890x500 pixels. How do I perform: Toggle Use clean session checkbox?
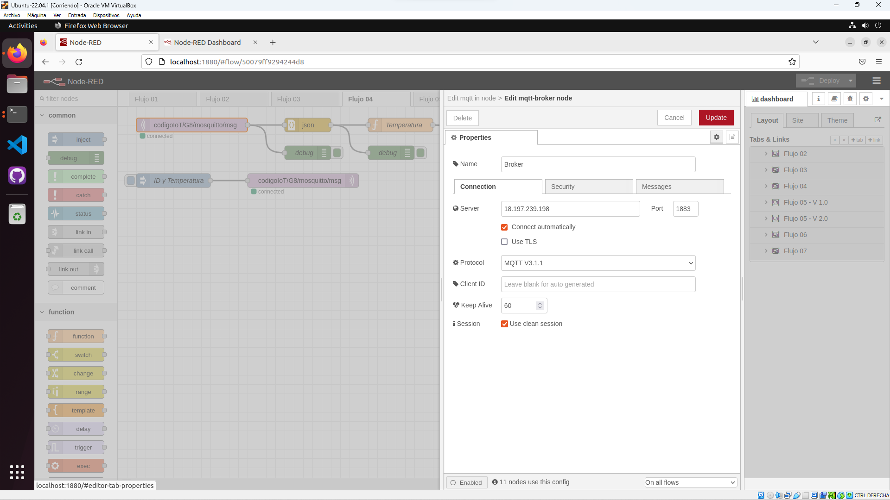coord(504,324)
